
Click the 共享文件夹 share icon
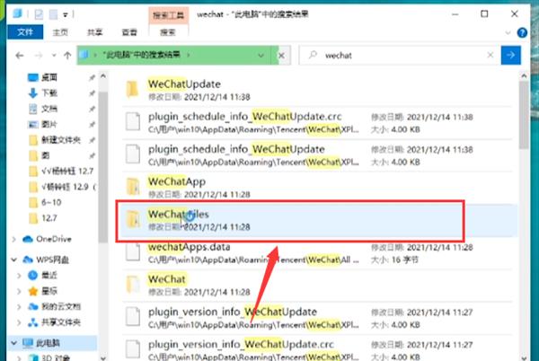(x=32, y=322)
